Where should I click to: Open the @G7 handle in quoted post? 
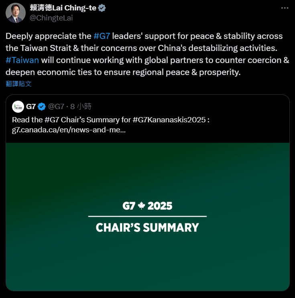[57, 107]
